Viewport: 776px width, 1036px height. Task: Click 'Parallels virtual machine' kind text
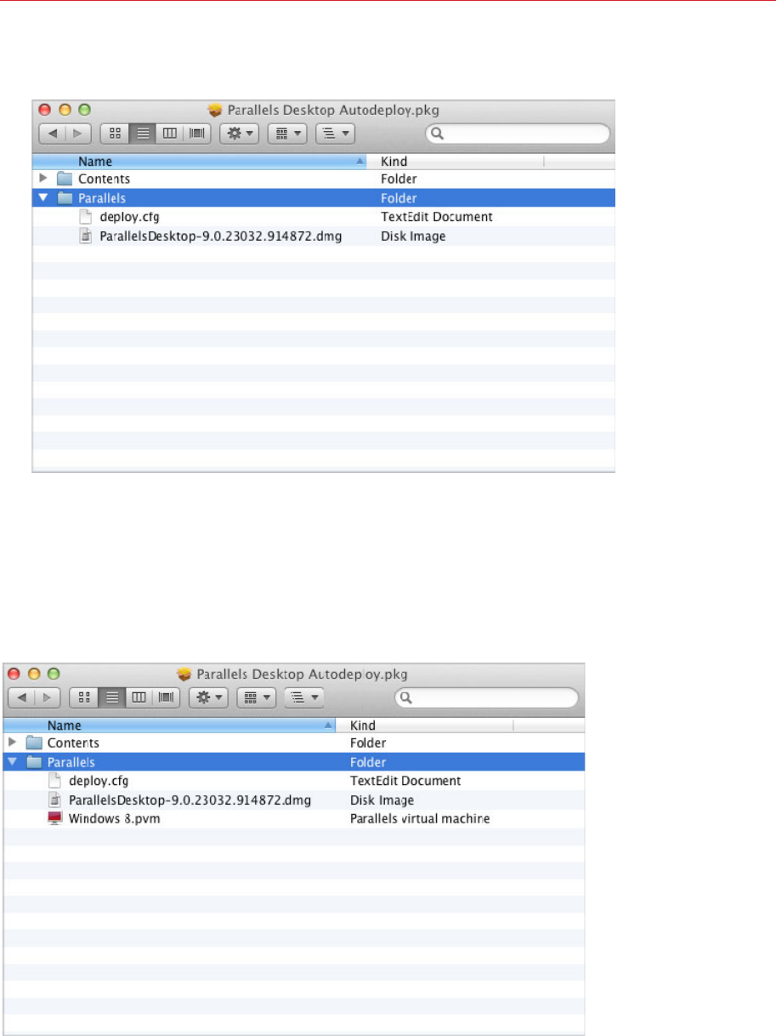[x=420, y=818]
